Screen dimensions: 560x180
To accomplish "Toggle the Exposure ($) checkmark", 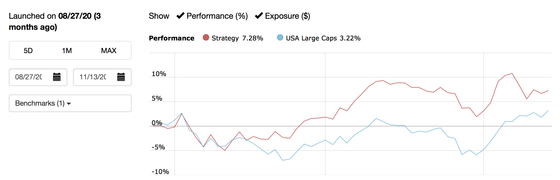I will (x=259, y=16).
